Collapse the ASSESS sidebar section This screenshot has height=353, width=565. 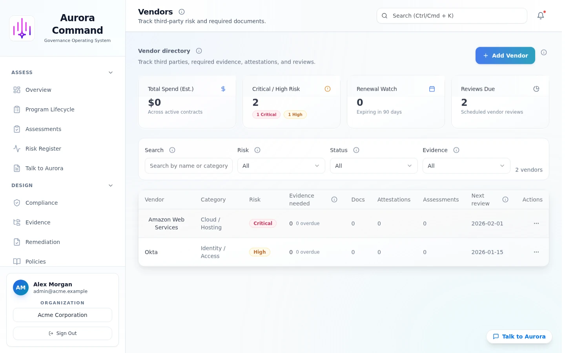[x=111, y=73]
